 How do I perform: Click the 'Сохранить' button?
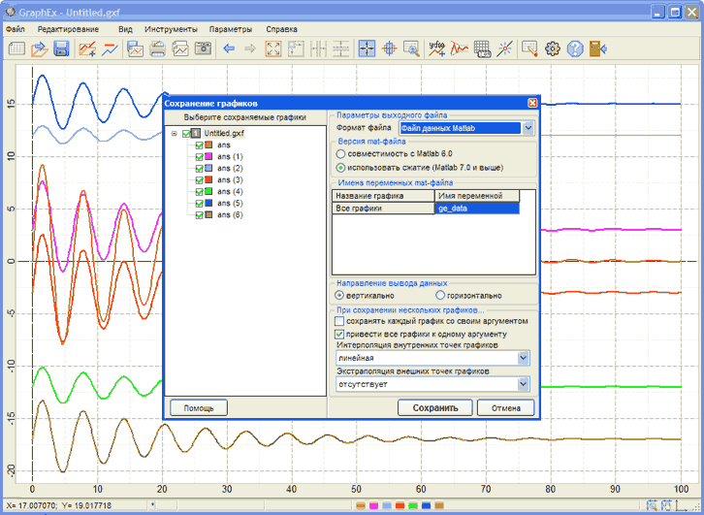(x=434, y=408)
